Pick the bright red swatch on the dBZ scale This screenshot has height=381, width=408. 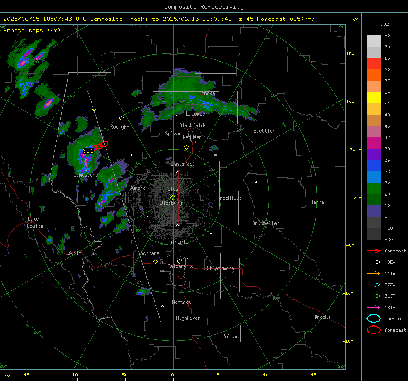click(x=374, y=64)
